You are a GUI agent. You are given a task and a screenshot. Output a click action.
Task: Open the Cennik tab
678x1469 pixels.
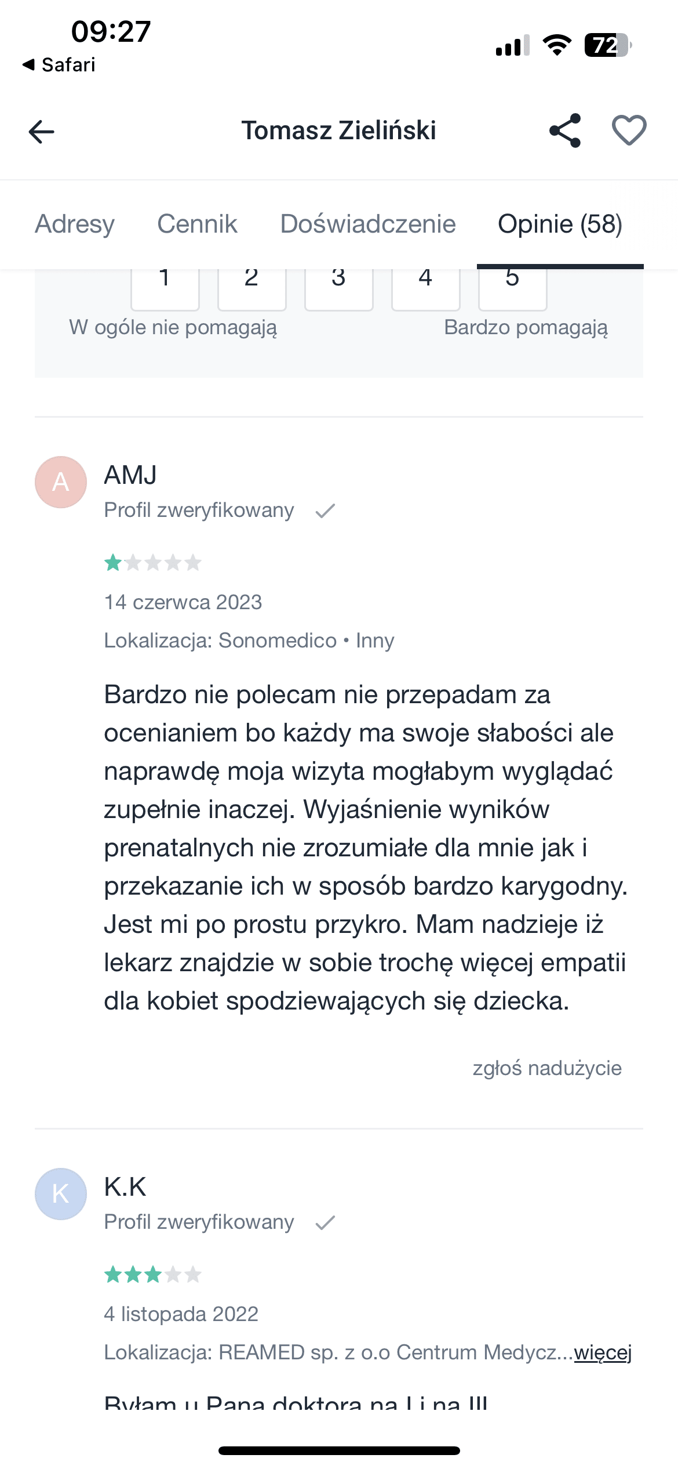[197, 224]
